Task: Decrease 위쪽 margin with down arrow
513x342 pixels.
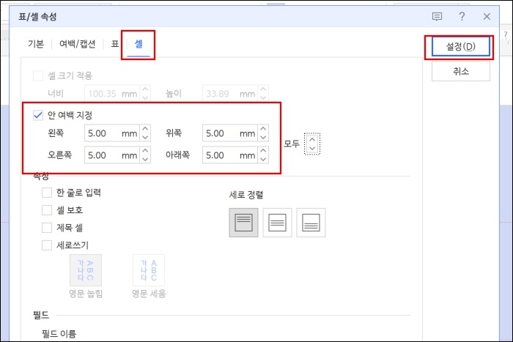Action: click(263, 138)
